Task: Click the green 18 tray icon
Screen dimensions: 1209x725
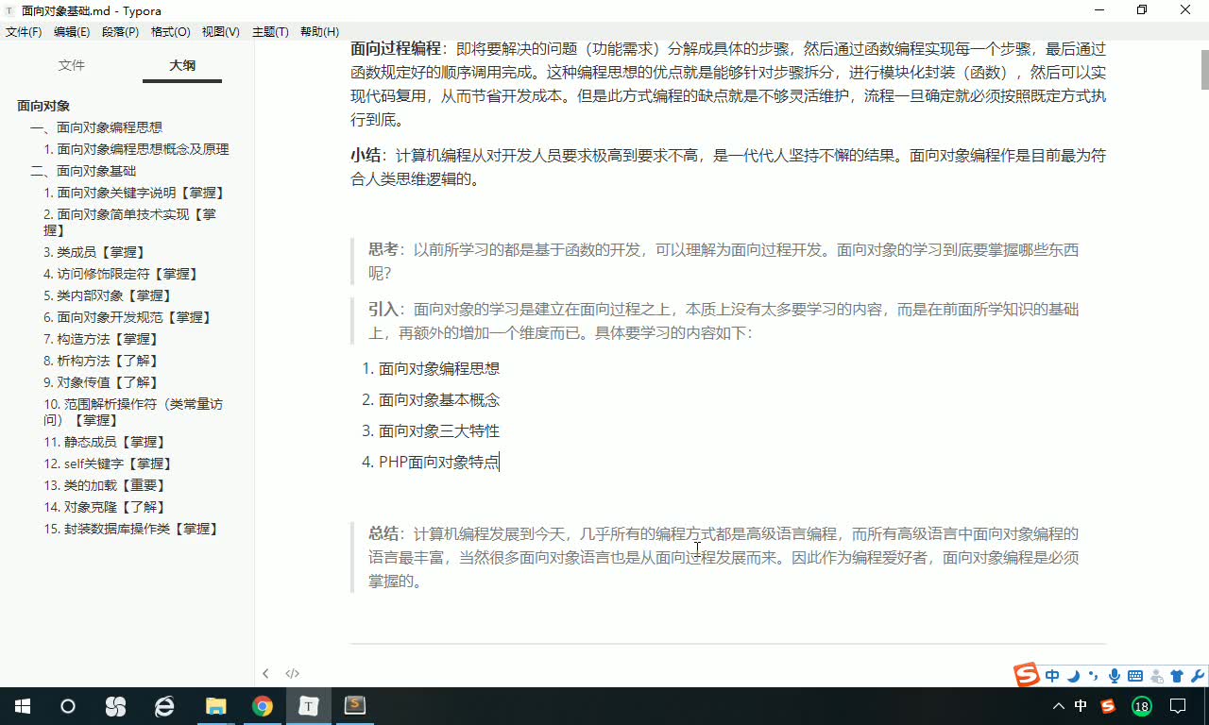Action: tap(1142, 706)
